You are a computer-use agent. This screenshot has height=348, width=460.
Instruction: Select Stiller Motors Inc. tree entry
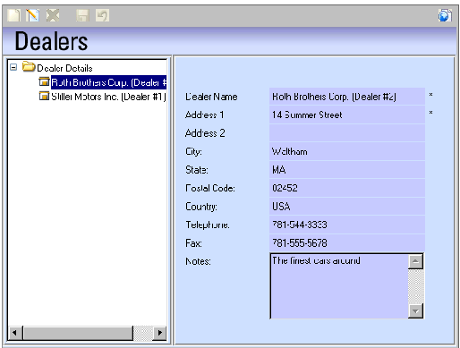tap(108, 97)
